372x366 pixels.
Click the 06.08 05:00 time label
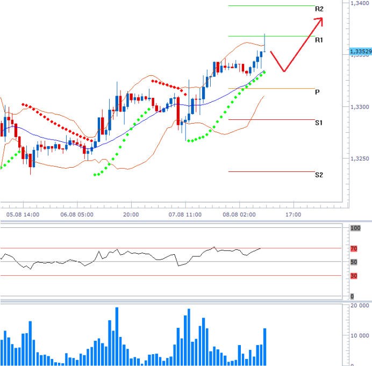[77, 214]
